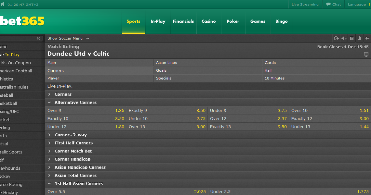Toggle the sound speaker icon
This screenshot has height=195, width=371.
(x=344, y=38)
